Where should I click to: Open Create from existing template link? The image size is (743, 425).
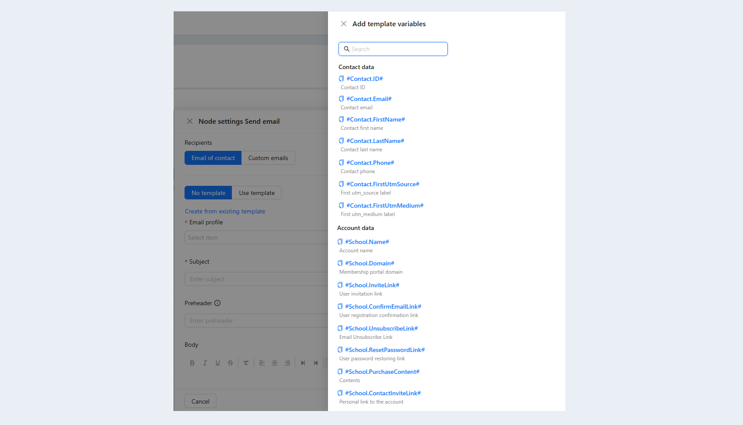[225, 211]
